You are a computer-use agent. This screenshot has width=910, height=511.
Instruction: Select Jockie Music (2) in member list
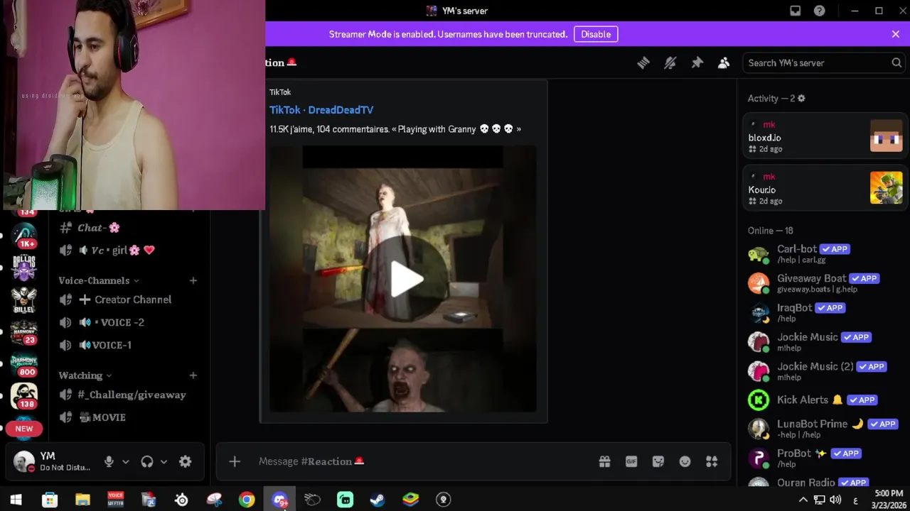(825, 371)
